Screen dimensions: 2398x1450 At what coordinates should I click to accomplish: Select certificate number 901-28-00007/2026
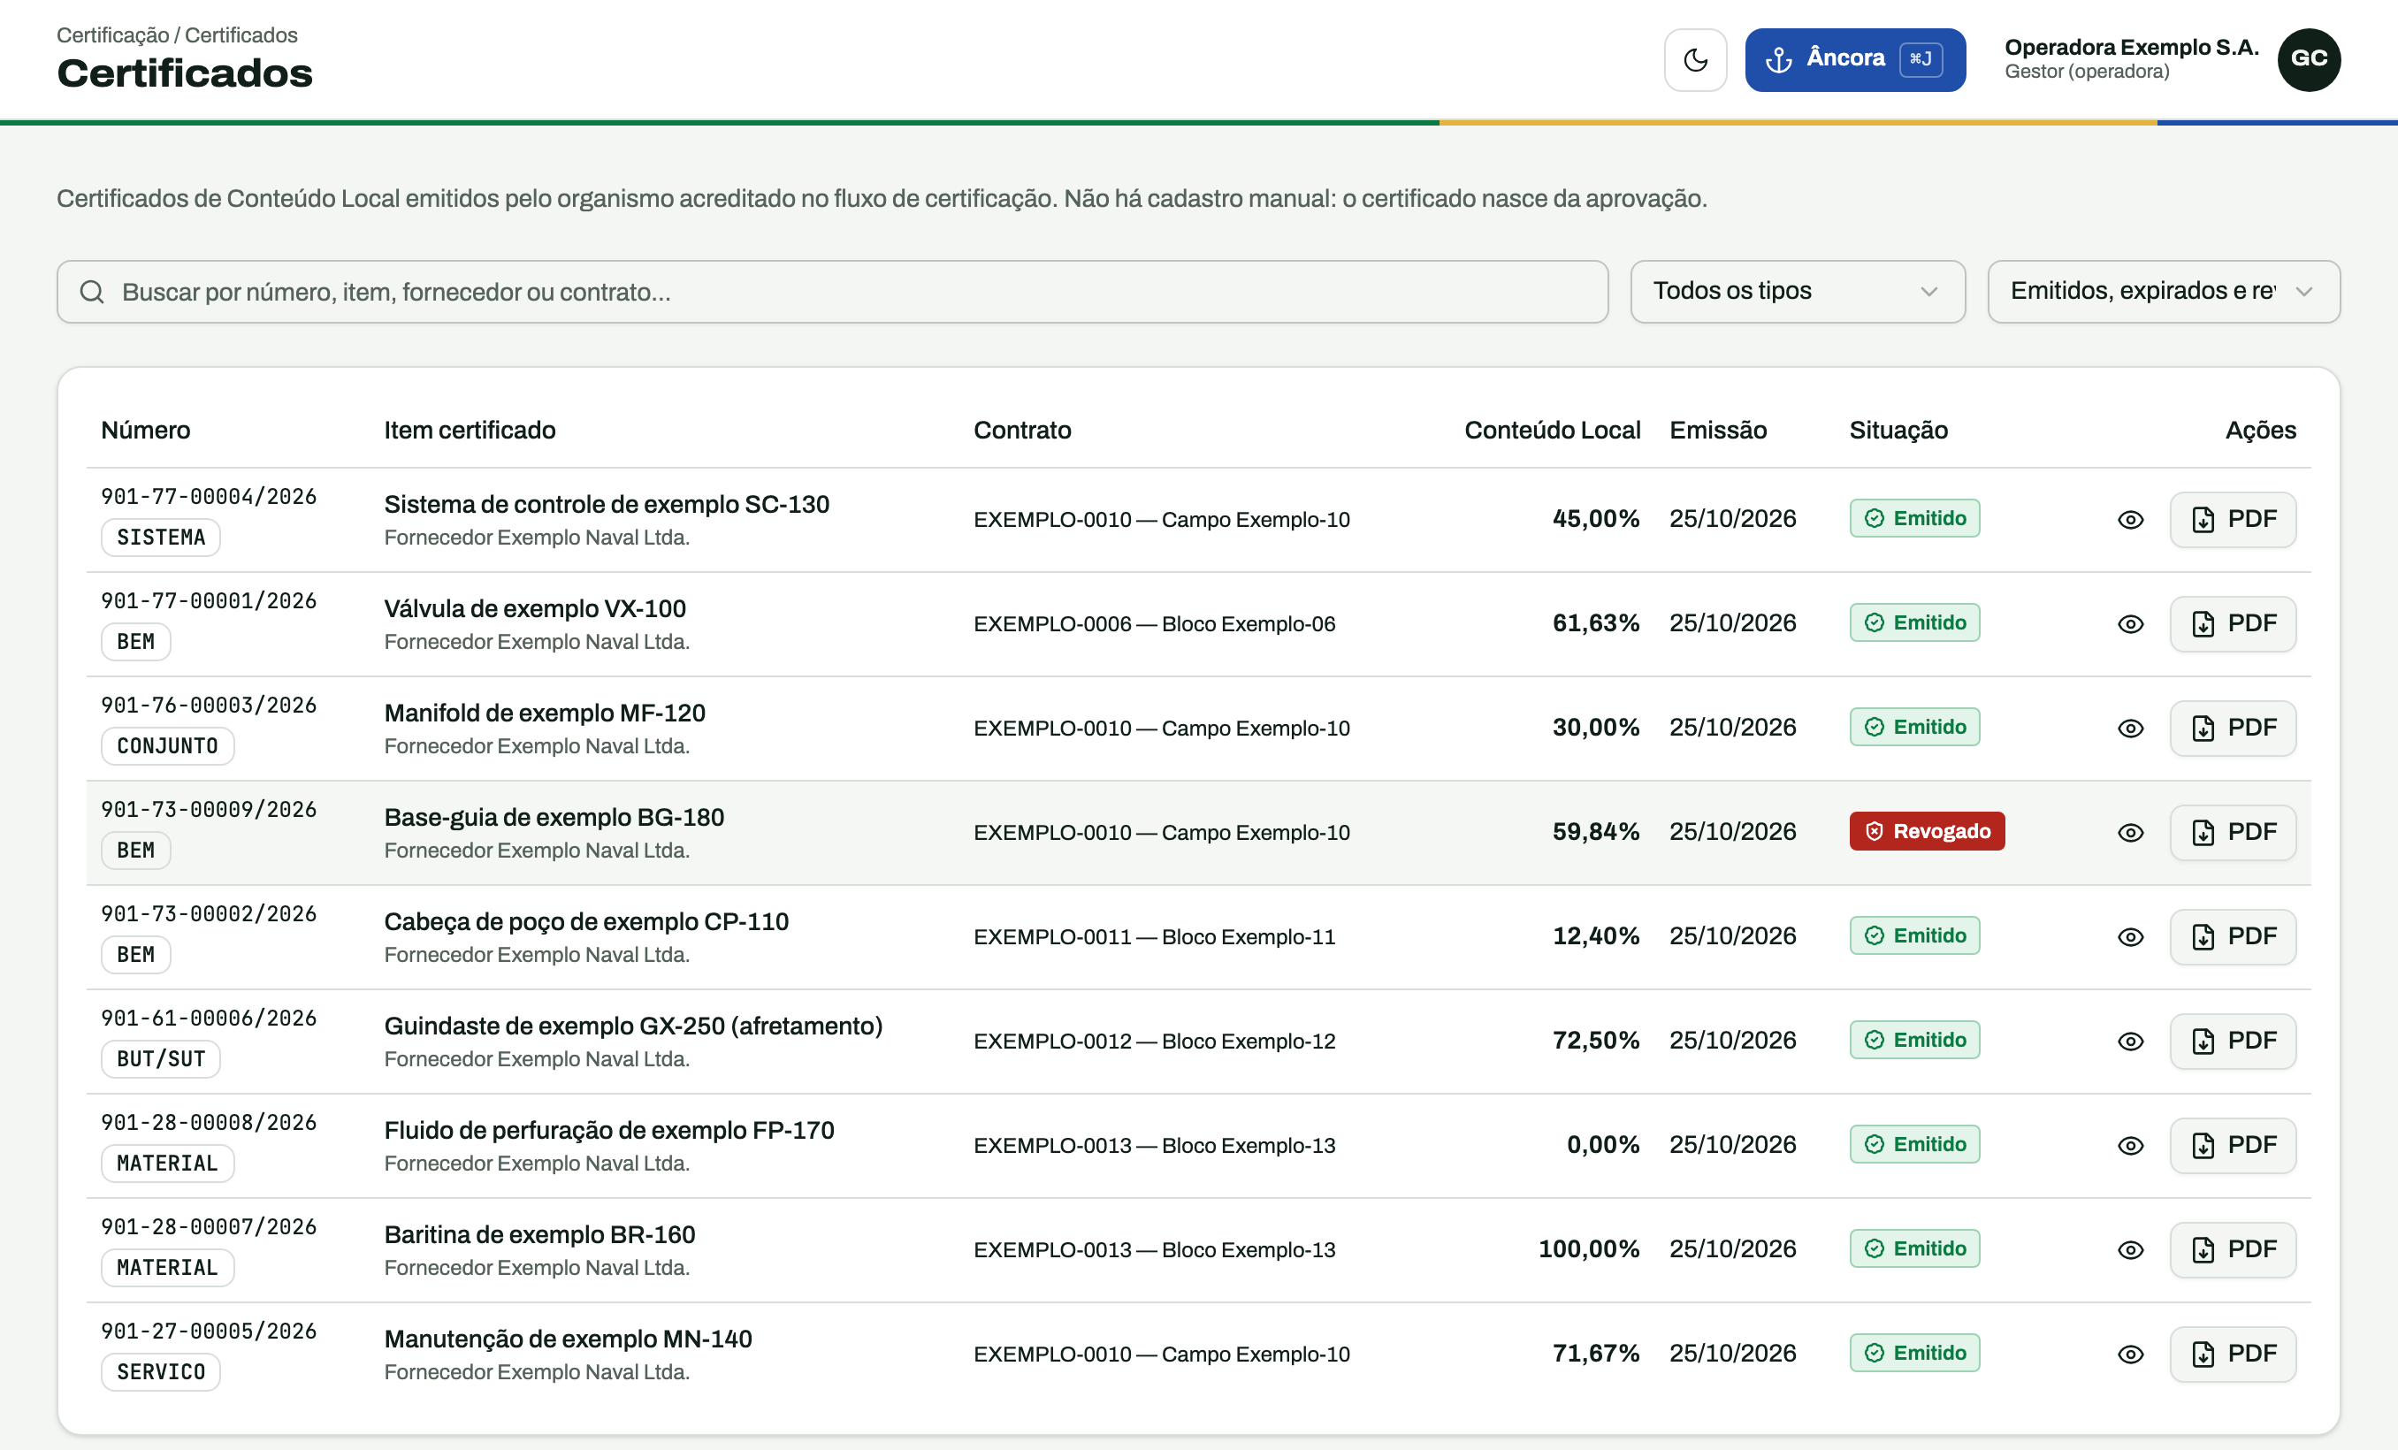pyautogui.click(x=210, y=1227)
